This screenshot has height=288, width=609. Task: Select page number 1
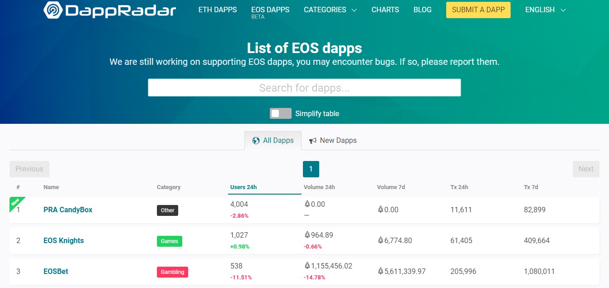click(x=311, y=169)
